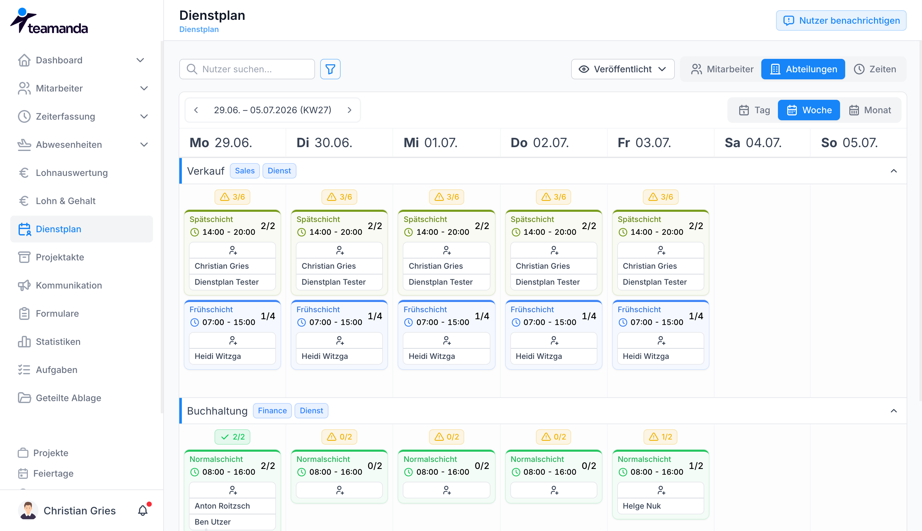The height and width of the screenshot is (531, 922).
Task: Switch to Mitarbeiter view
Action: click(722, 69)
